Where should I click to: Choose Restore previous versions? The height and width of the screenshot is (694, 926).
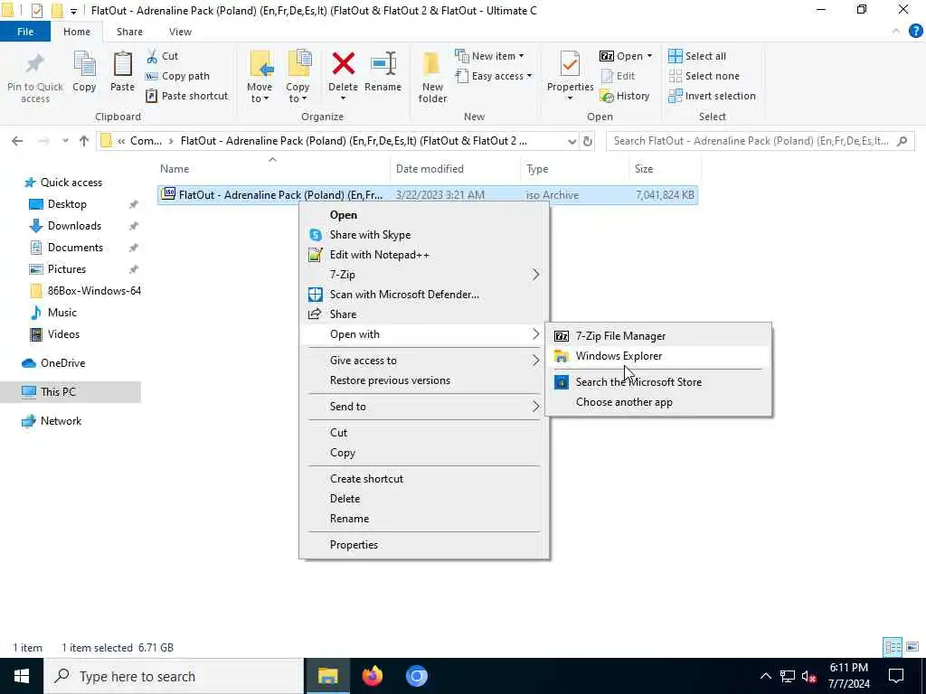click(x=424, y=380)
